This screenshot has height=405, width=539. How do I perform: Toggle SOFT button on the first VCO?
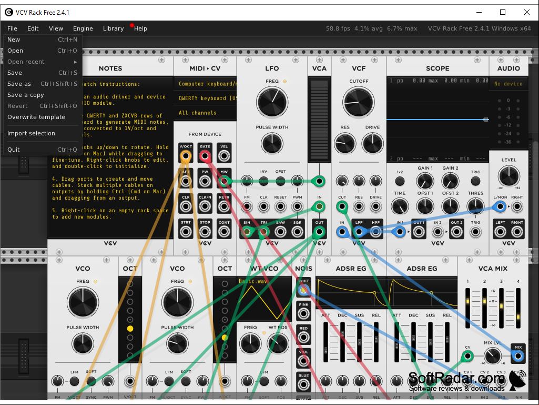coord(91,381)
